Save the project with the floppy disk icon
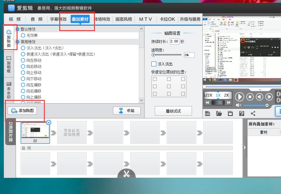This screenshot has height=194, width=281. click(x=230, y=113)
